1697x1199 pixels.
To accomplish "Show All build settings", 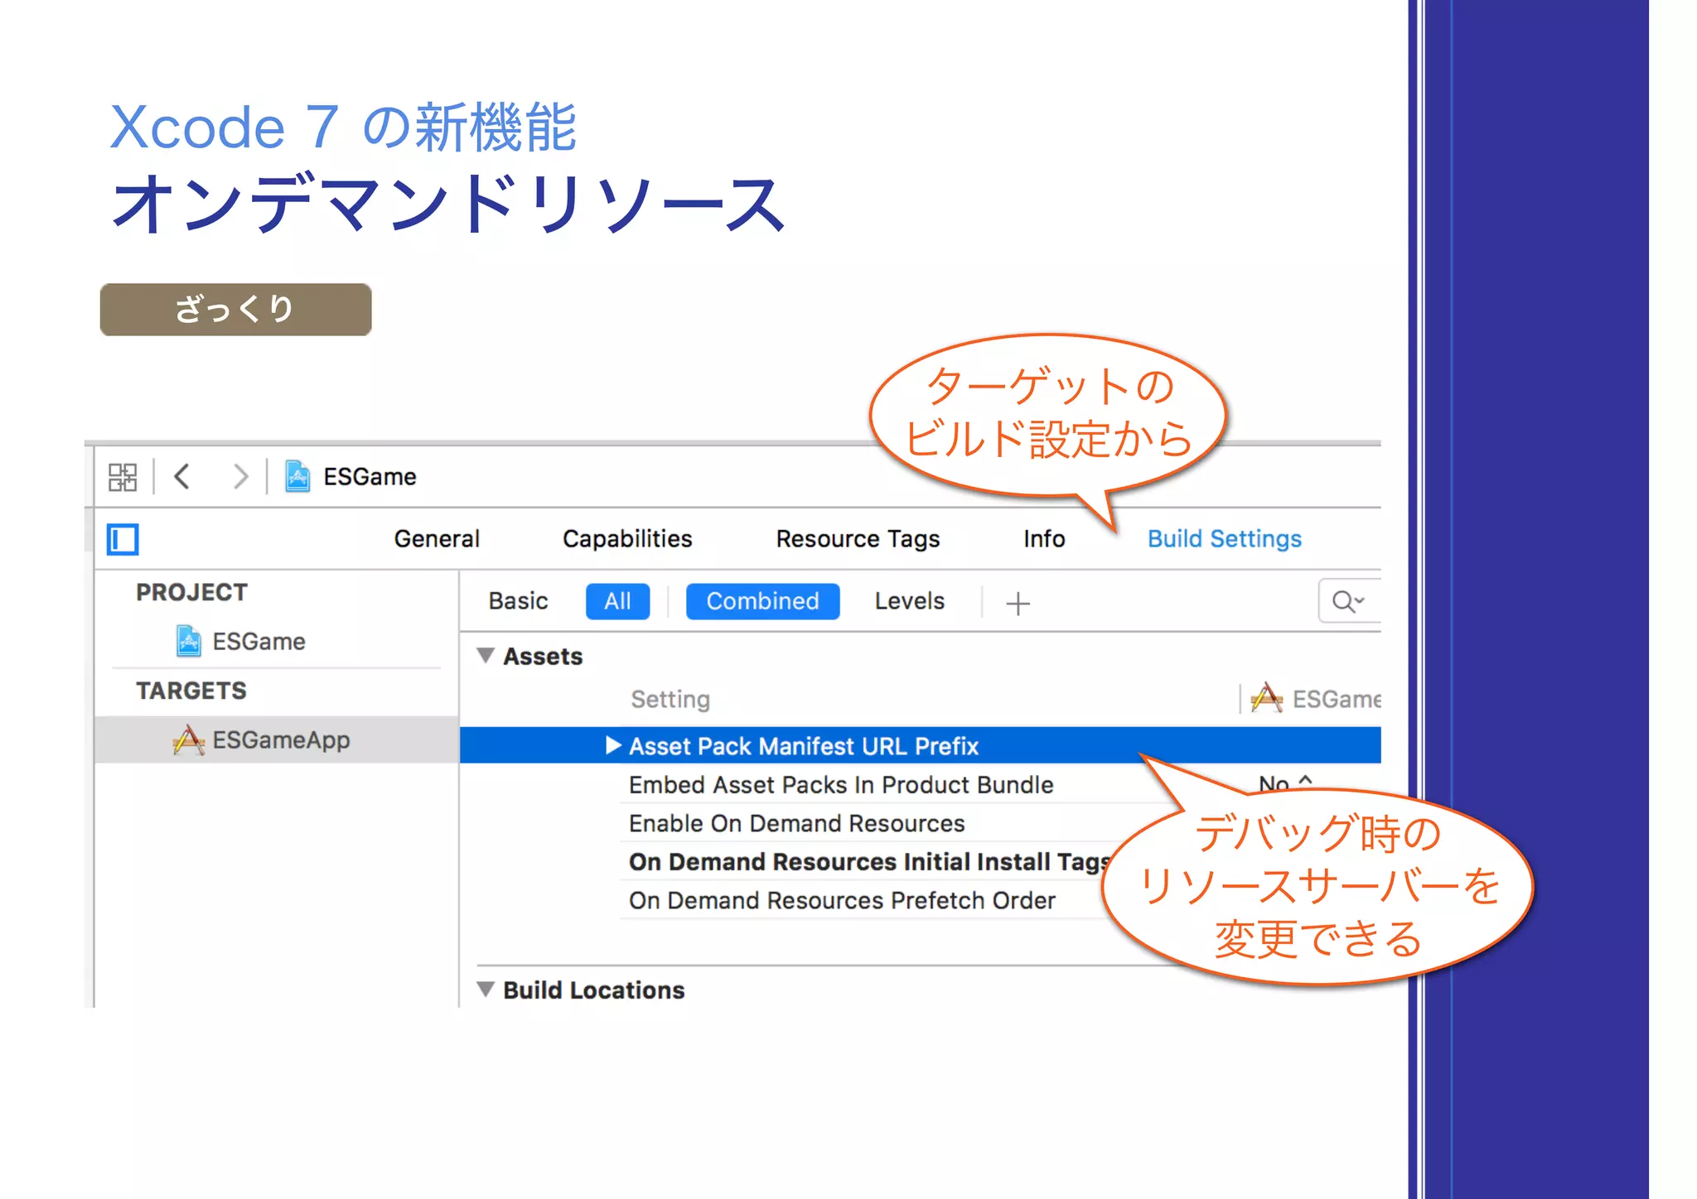I will (x=617, y=601).
